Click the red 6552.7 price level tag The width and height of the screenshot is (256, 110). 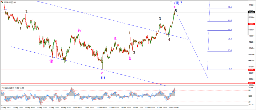251,83
